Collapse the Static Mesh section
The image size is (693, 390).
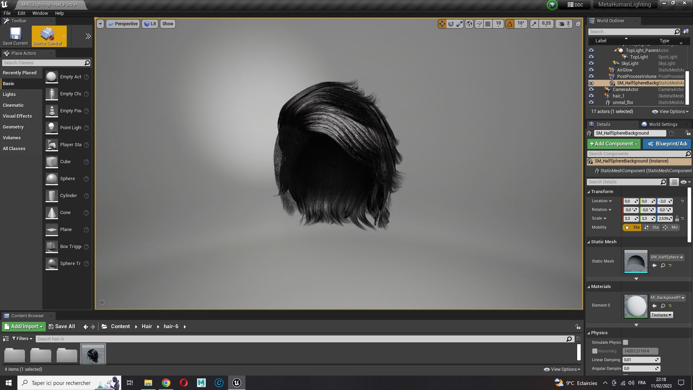(x=589, y=242)
